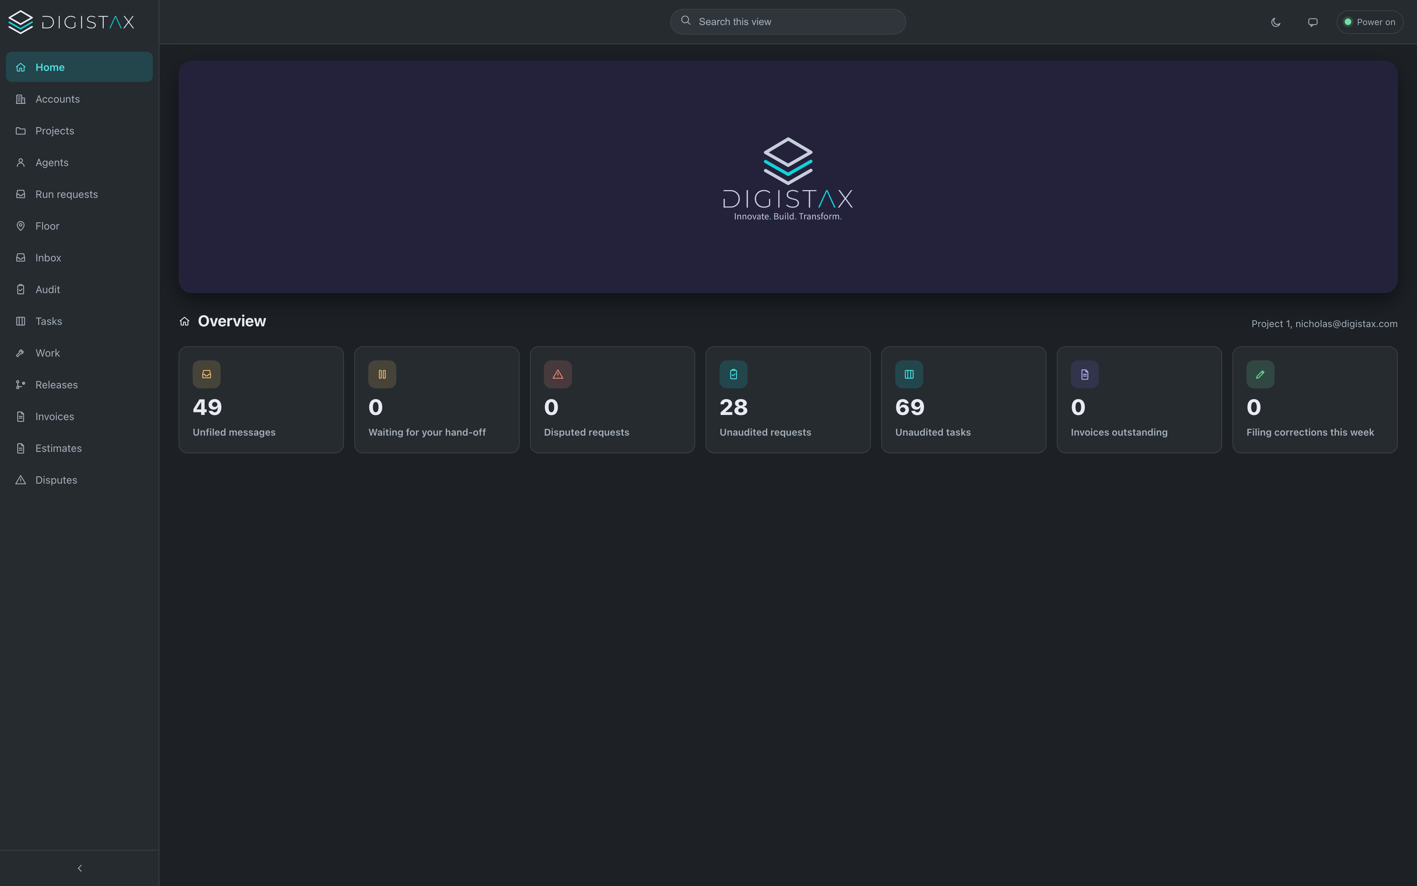The width and height of the screenshot is (1417, 886).
Task: Click the Releases branch icon
Action: [21, 385]
